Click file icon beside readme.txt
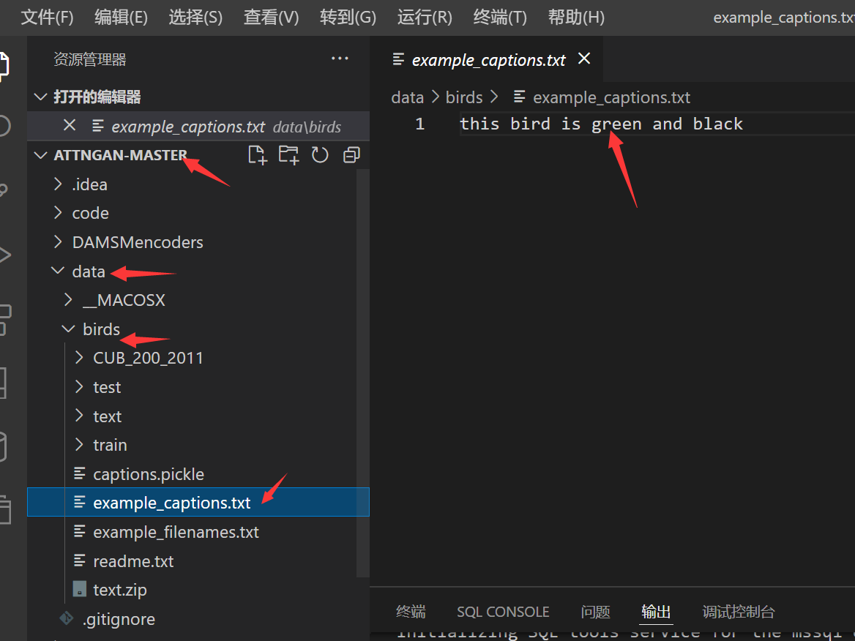The width and height of the screenshot is (855, 641). click(80, 561)
